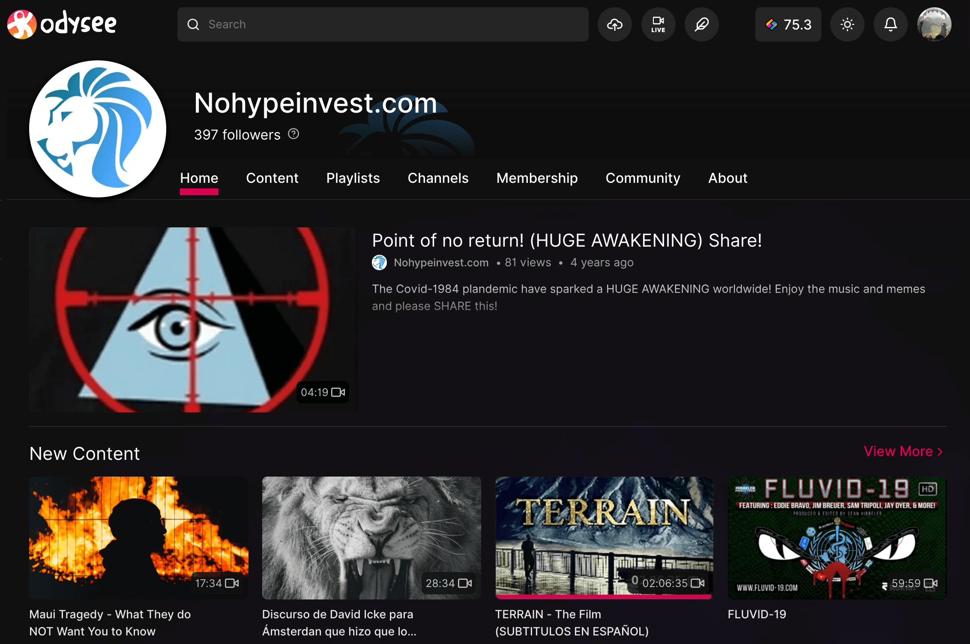The image size is (970, 644).
Task: Toggle light theme with the sun icon
Action: coord(847,24)
